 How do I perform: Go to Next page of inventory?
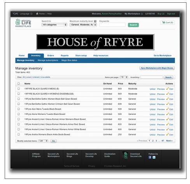coord(169,141)
